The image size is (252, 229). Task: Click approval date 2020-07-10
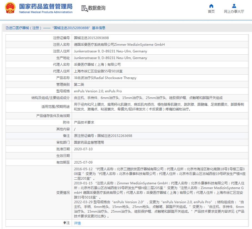tap(83, 149)
